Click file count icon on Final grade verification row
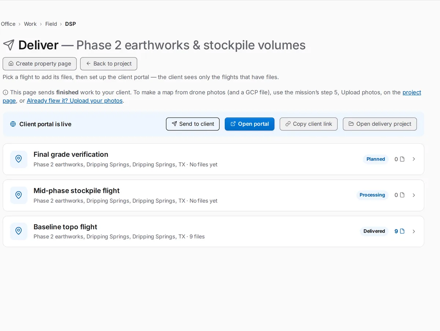The height and width of the screenshot is (331, 440). coord(402,159)
